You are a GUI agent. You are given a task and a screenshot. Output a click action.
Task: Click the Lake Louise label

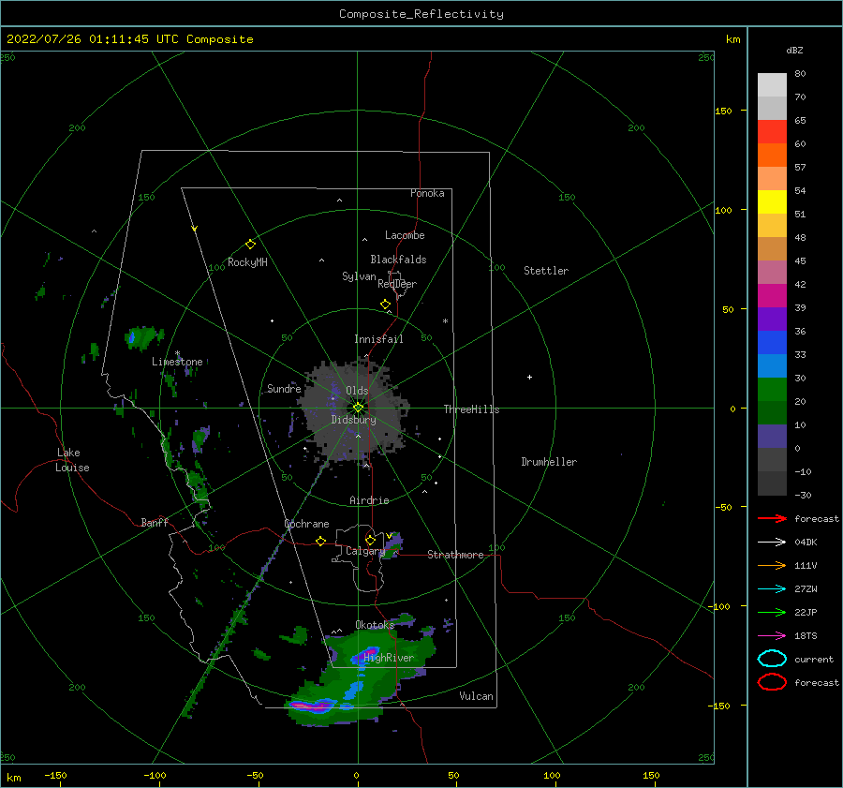(x=72, y=460)
